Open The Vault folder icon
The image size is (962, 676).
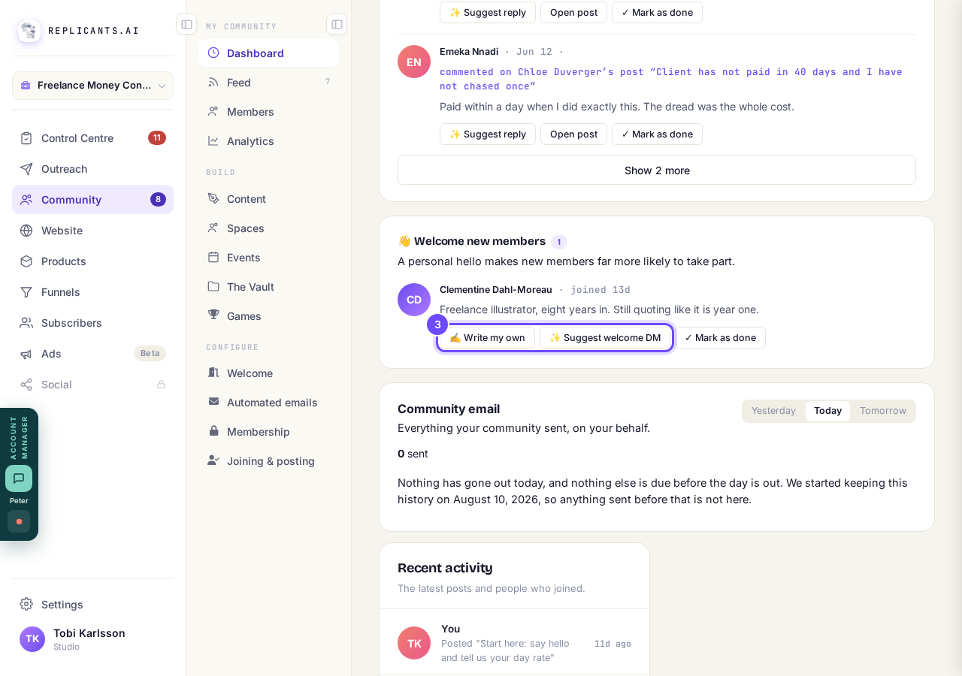[x=213, y=287]
